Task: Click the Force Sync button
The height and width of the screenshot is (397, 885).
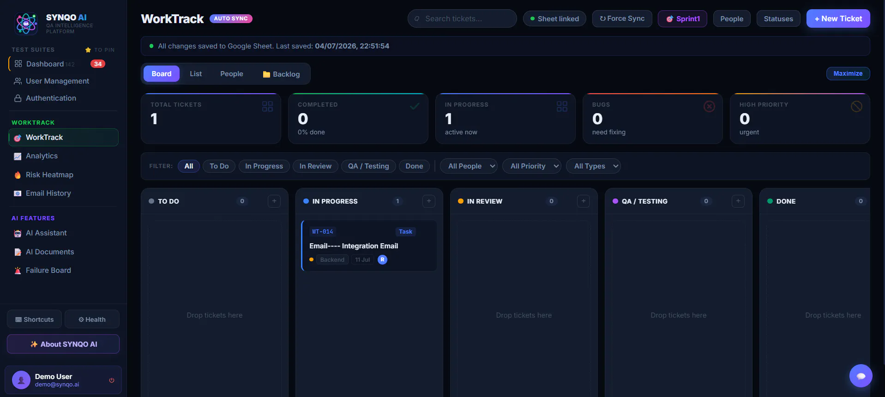Action: [x=622, y=18]
